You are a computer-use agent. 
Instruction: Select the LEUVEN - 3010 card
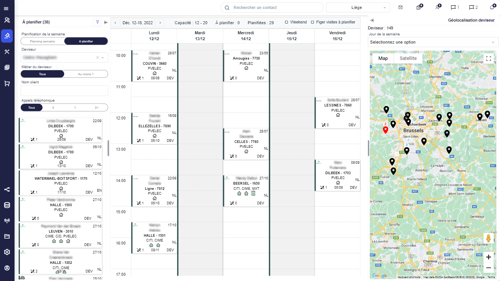[x=60, y=235]
